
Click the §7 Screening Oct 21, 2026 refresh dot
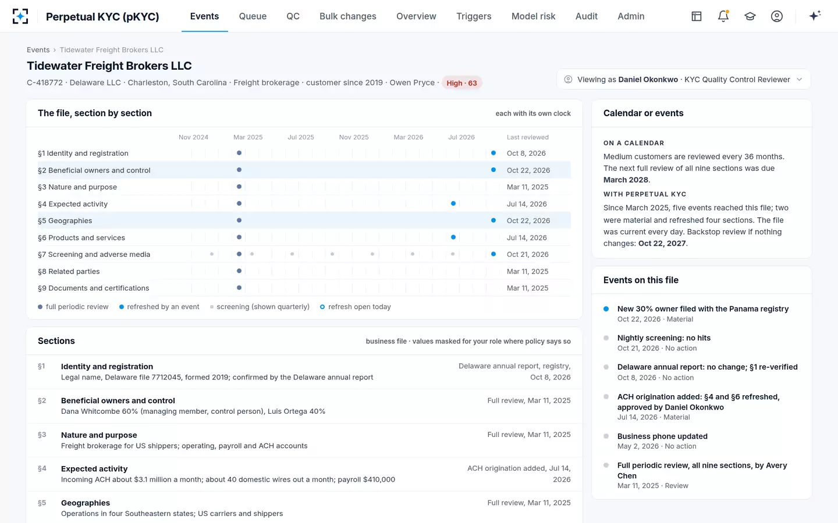[493, 254]
